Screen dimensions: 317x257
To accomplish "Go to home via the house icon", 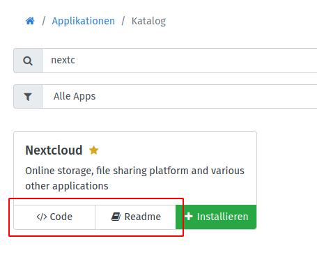I will [30, 21].
